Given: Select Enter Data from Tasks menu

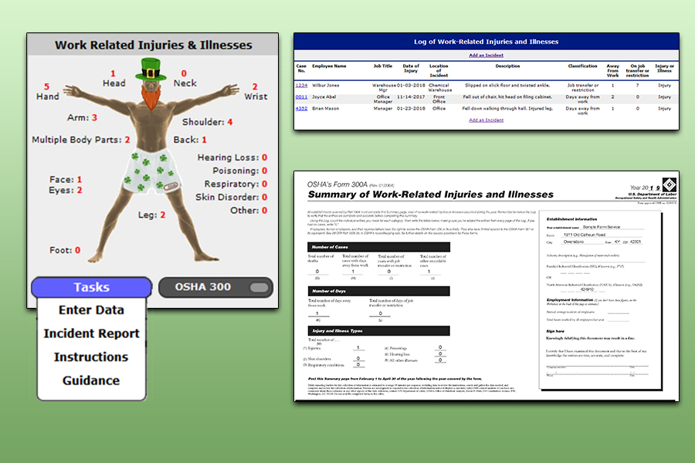Looking at the screenshot, I should pyautogui.click(x=91, y=310).
